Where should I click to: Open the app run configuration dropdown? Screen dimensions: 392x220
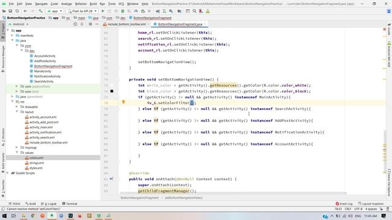pyautogui.click(x=55, y=11)
